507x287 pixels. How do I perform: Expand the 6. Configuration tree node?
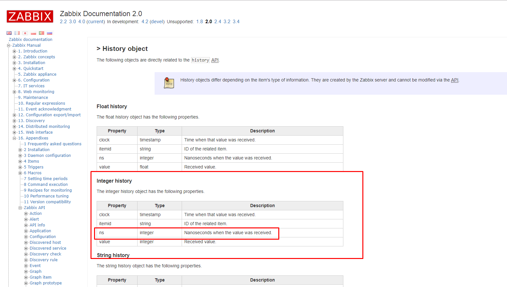coord(14,80)
